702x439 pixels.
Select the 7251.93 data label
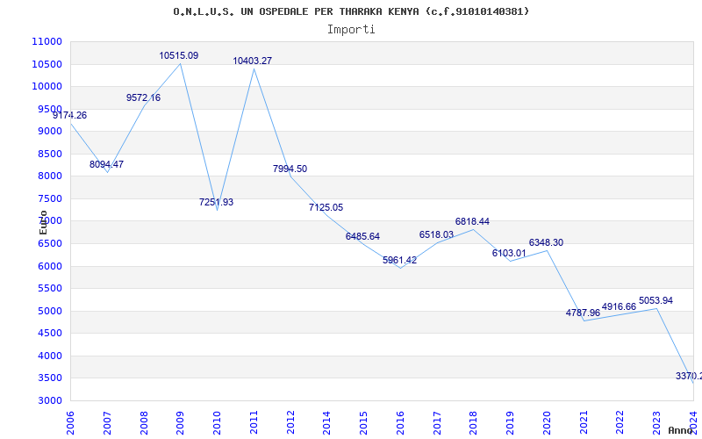click(x=216, y=202)
